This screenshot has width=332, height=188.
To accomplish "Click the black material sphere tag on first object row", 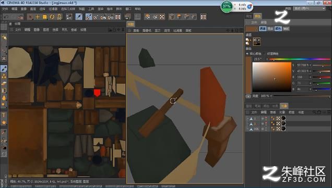I will 283,118.
